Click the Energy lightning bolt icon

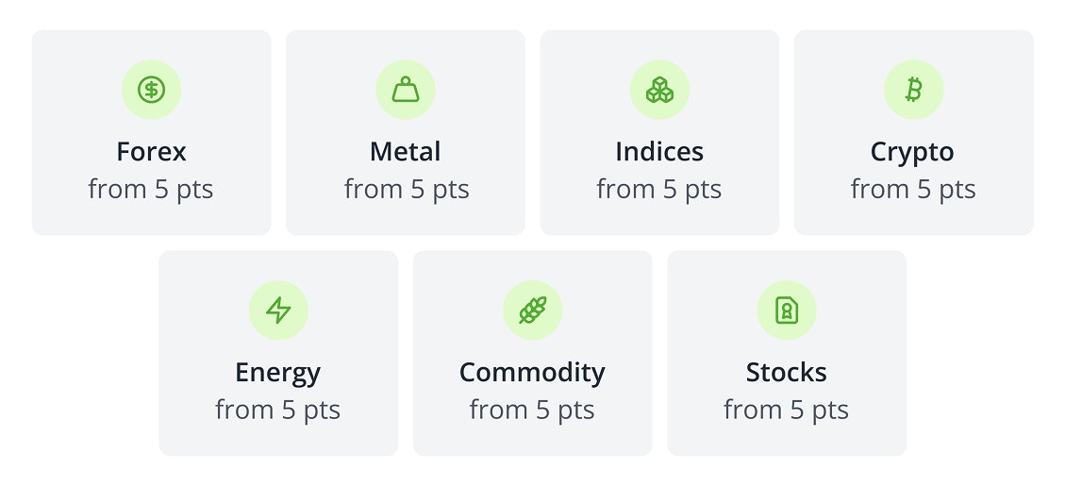(278, 310)
